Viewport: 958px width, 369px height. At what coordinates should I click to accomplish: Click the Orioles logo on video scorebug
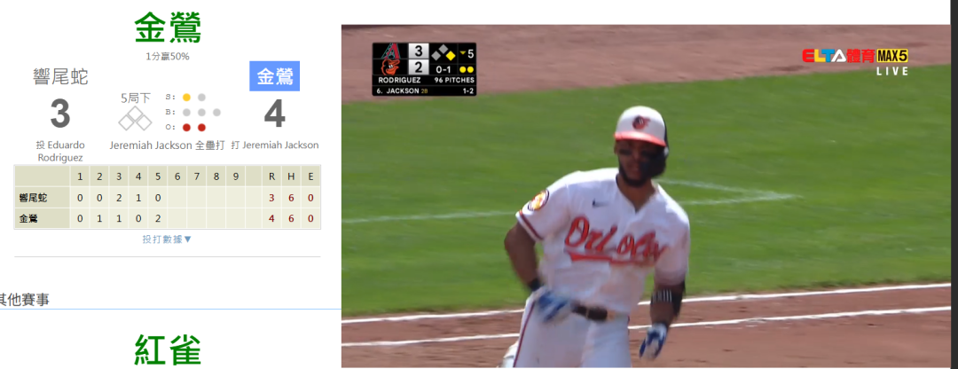389,67
